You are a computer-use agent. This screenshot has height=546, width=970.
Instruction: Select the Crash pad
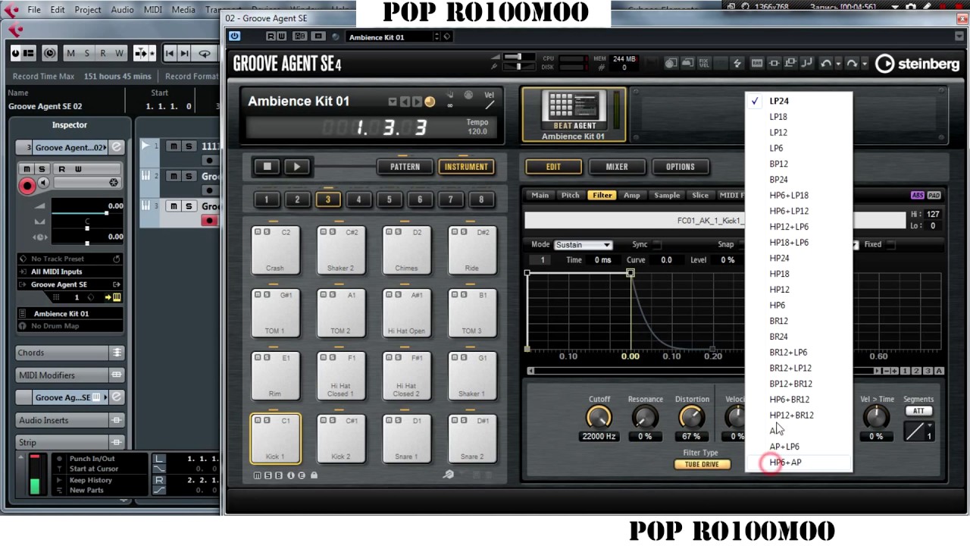pyautogui.click(x=275, y=249)
